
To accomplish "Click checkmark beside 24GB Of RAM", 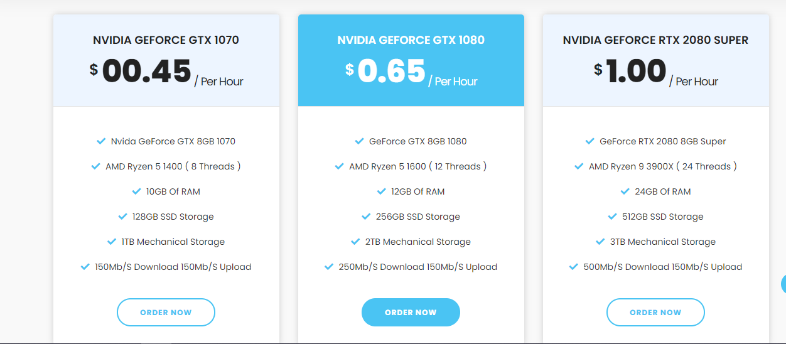I will pyautogui.click(x=625, y=191).
